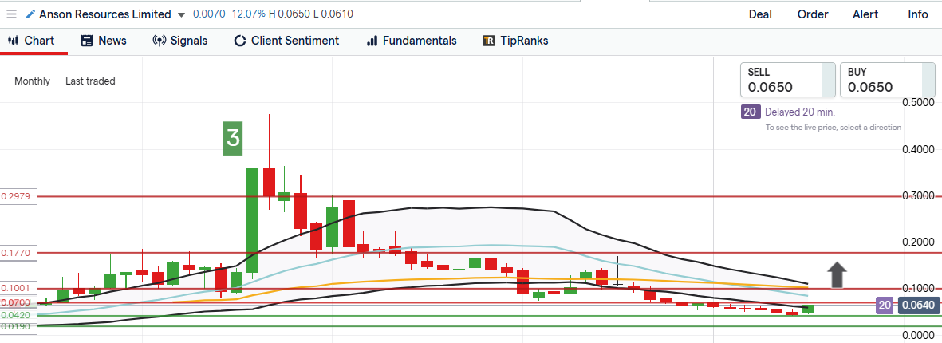
Task: Open the hamburger menu icon
Action: click(11, 14)
